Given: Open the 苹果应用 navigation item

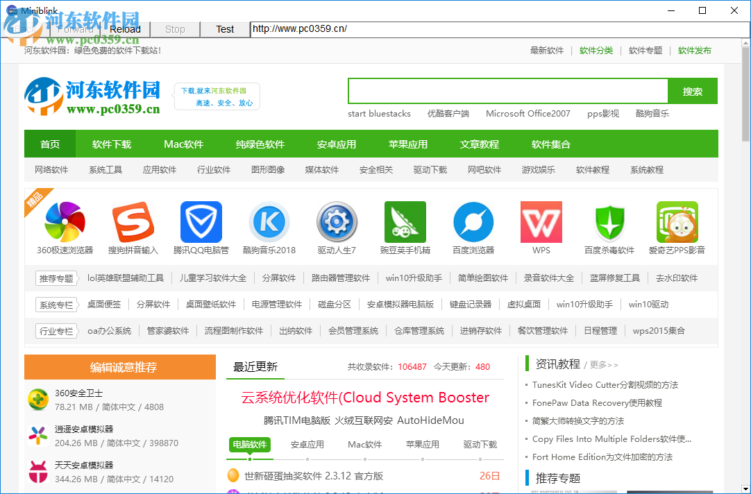Looking at the screenshot, I should 408,144.
